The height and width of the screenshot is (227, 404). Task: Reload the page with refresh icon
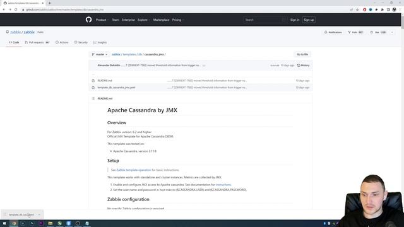click(x=16, y=9)
